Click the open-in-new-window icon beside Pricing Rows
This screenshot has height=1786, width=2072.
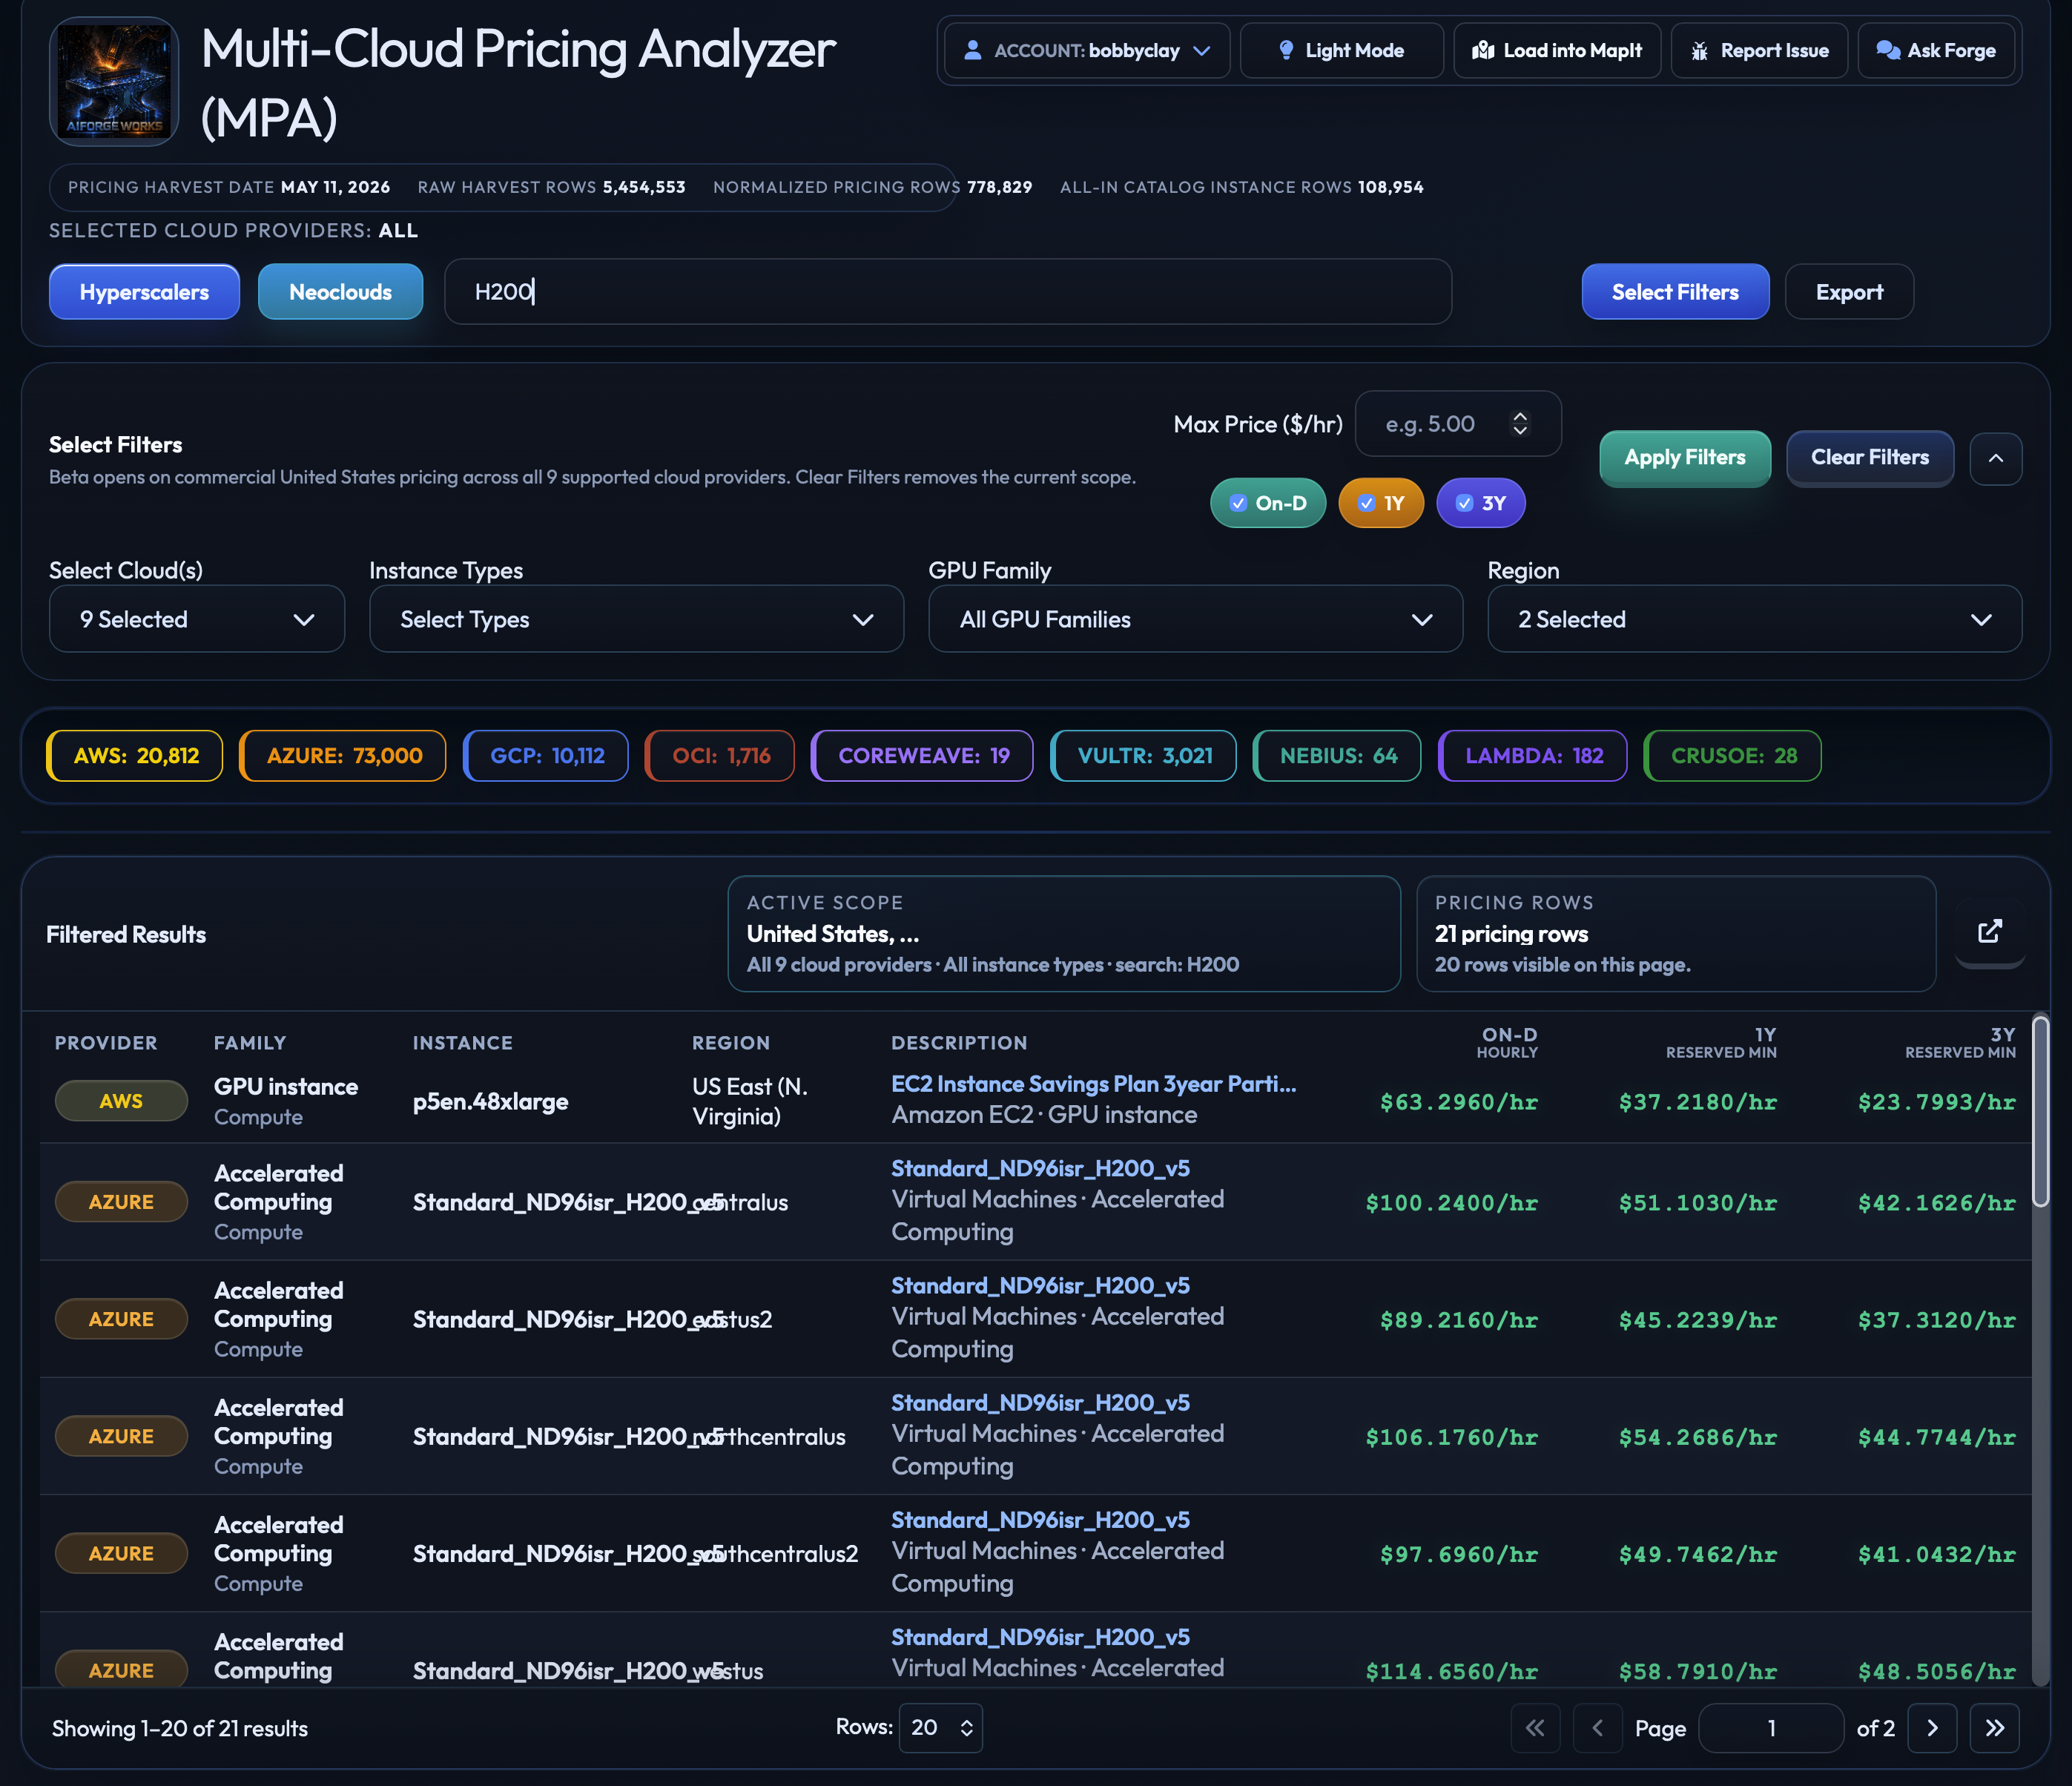[x=1990, y=932]
